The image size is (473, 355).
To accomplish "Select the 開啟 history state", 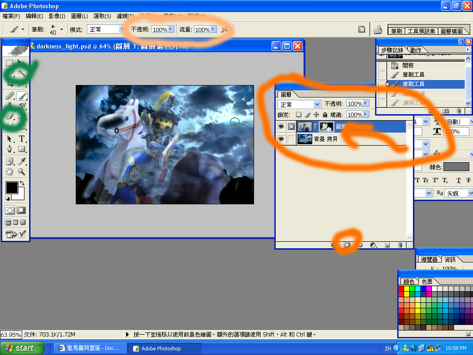I will (x=425, y=66).
